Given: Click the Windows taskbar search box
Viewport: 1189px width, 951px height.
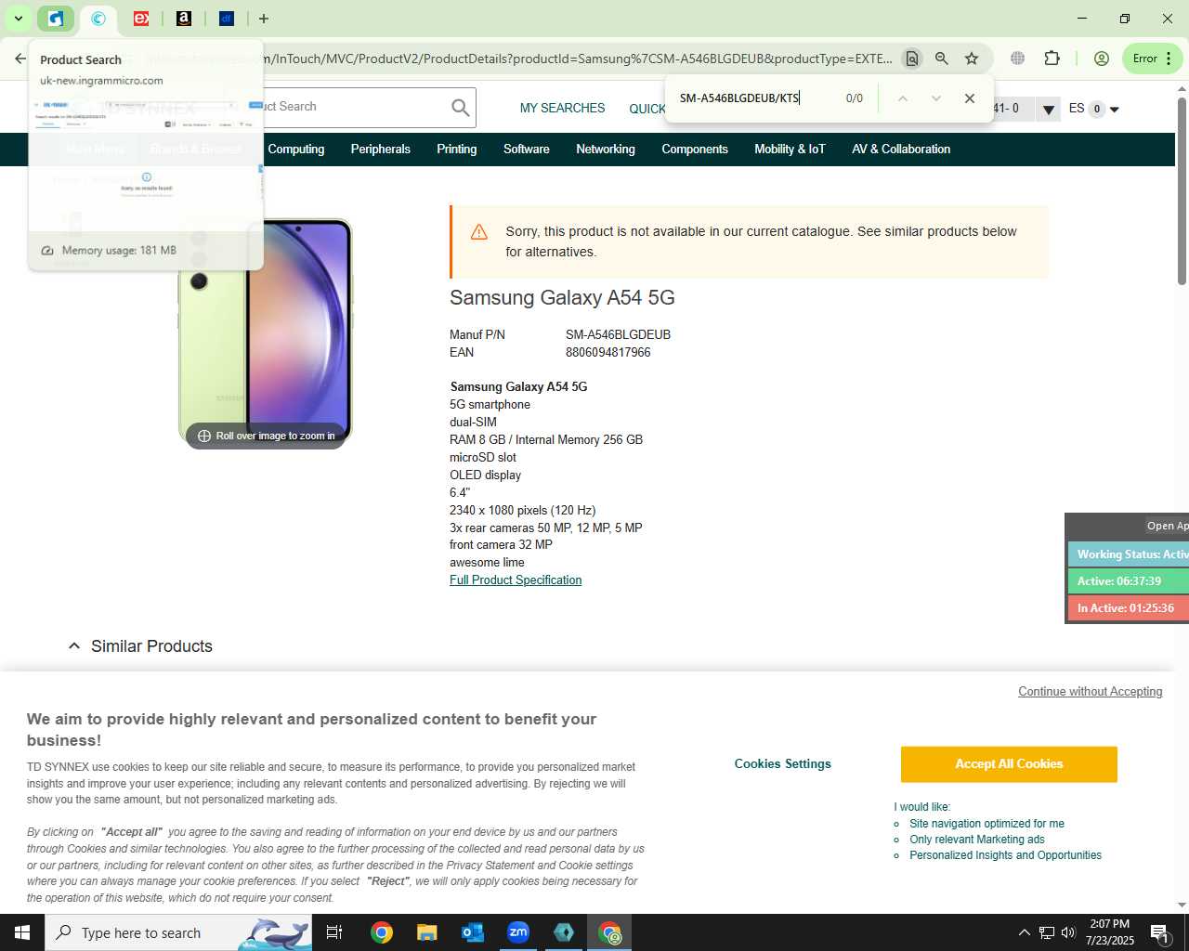Looking at the screenshot, I should pos(178,932).
